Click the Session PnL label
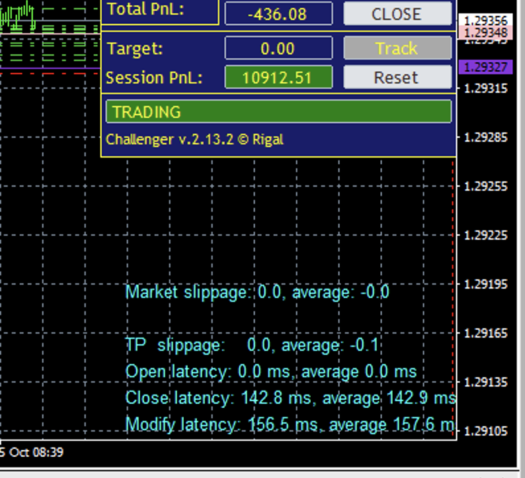This screenshot has height=478, width=525. pos(154,77)
